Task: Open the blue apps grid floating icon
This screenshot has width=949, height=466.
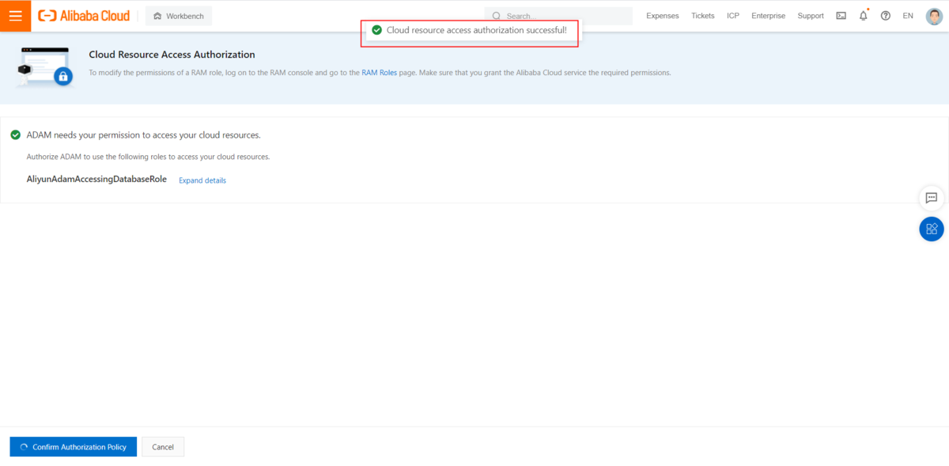Action: coord(932,229)
